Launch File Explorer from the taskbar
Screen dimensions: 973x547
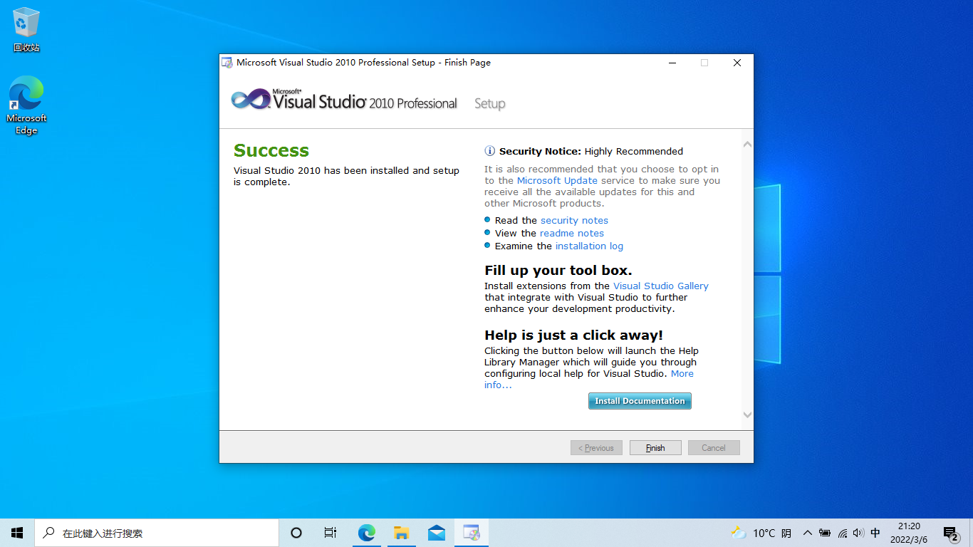click(x=401, y=532)
